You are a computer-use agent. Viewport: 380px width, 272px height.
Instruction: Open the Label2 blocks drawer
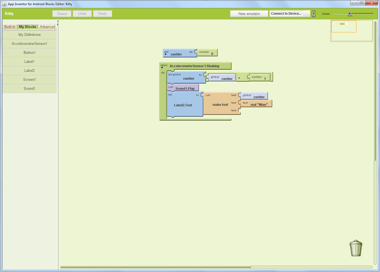(29, 70)
